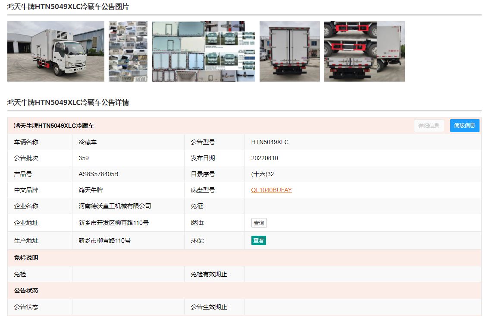
Task: Click the 查询 button for 燃油
Action: pyautogui.click(x=259, y=223)
